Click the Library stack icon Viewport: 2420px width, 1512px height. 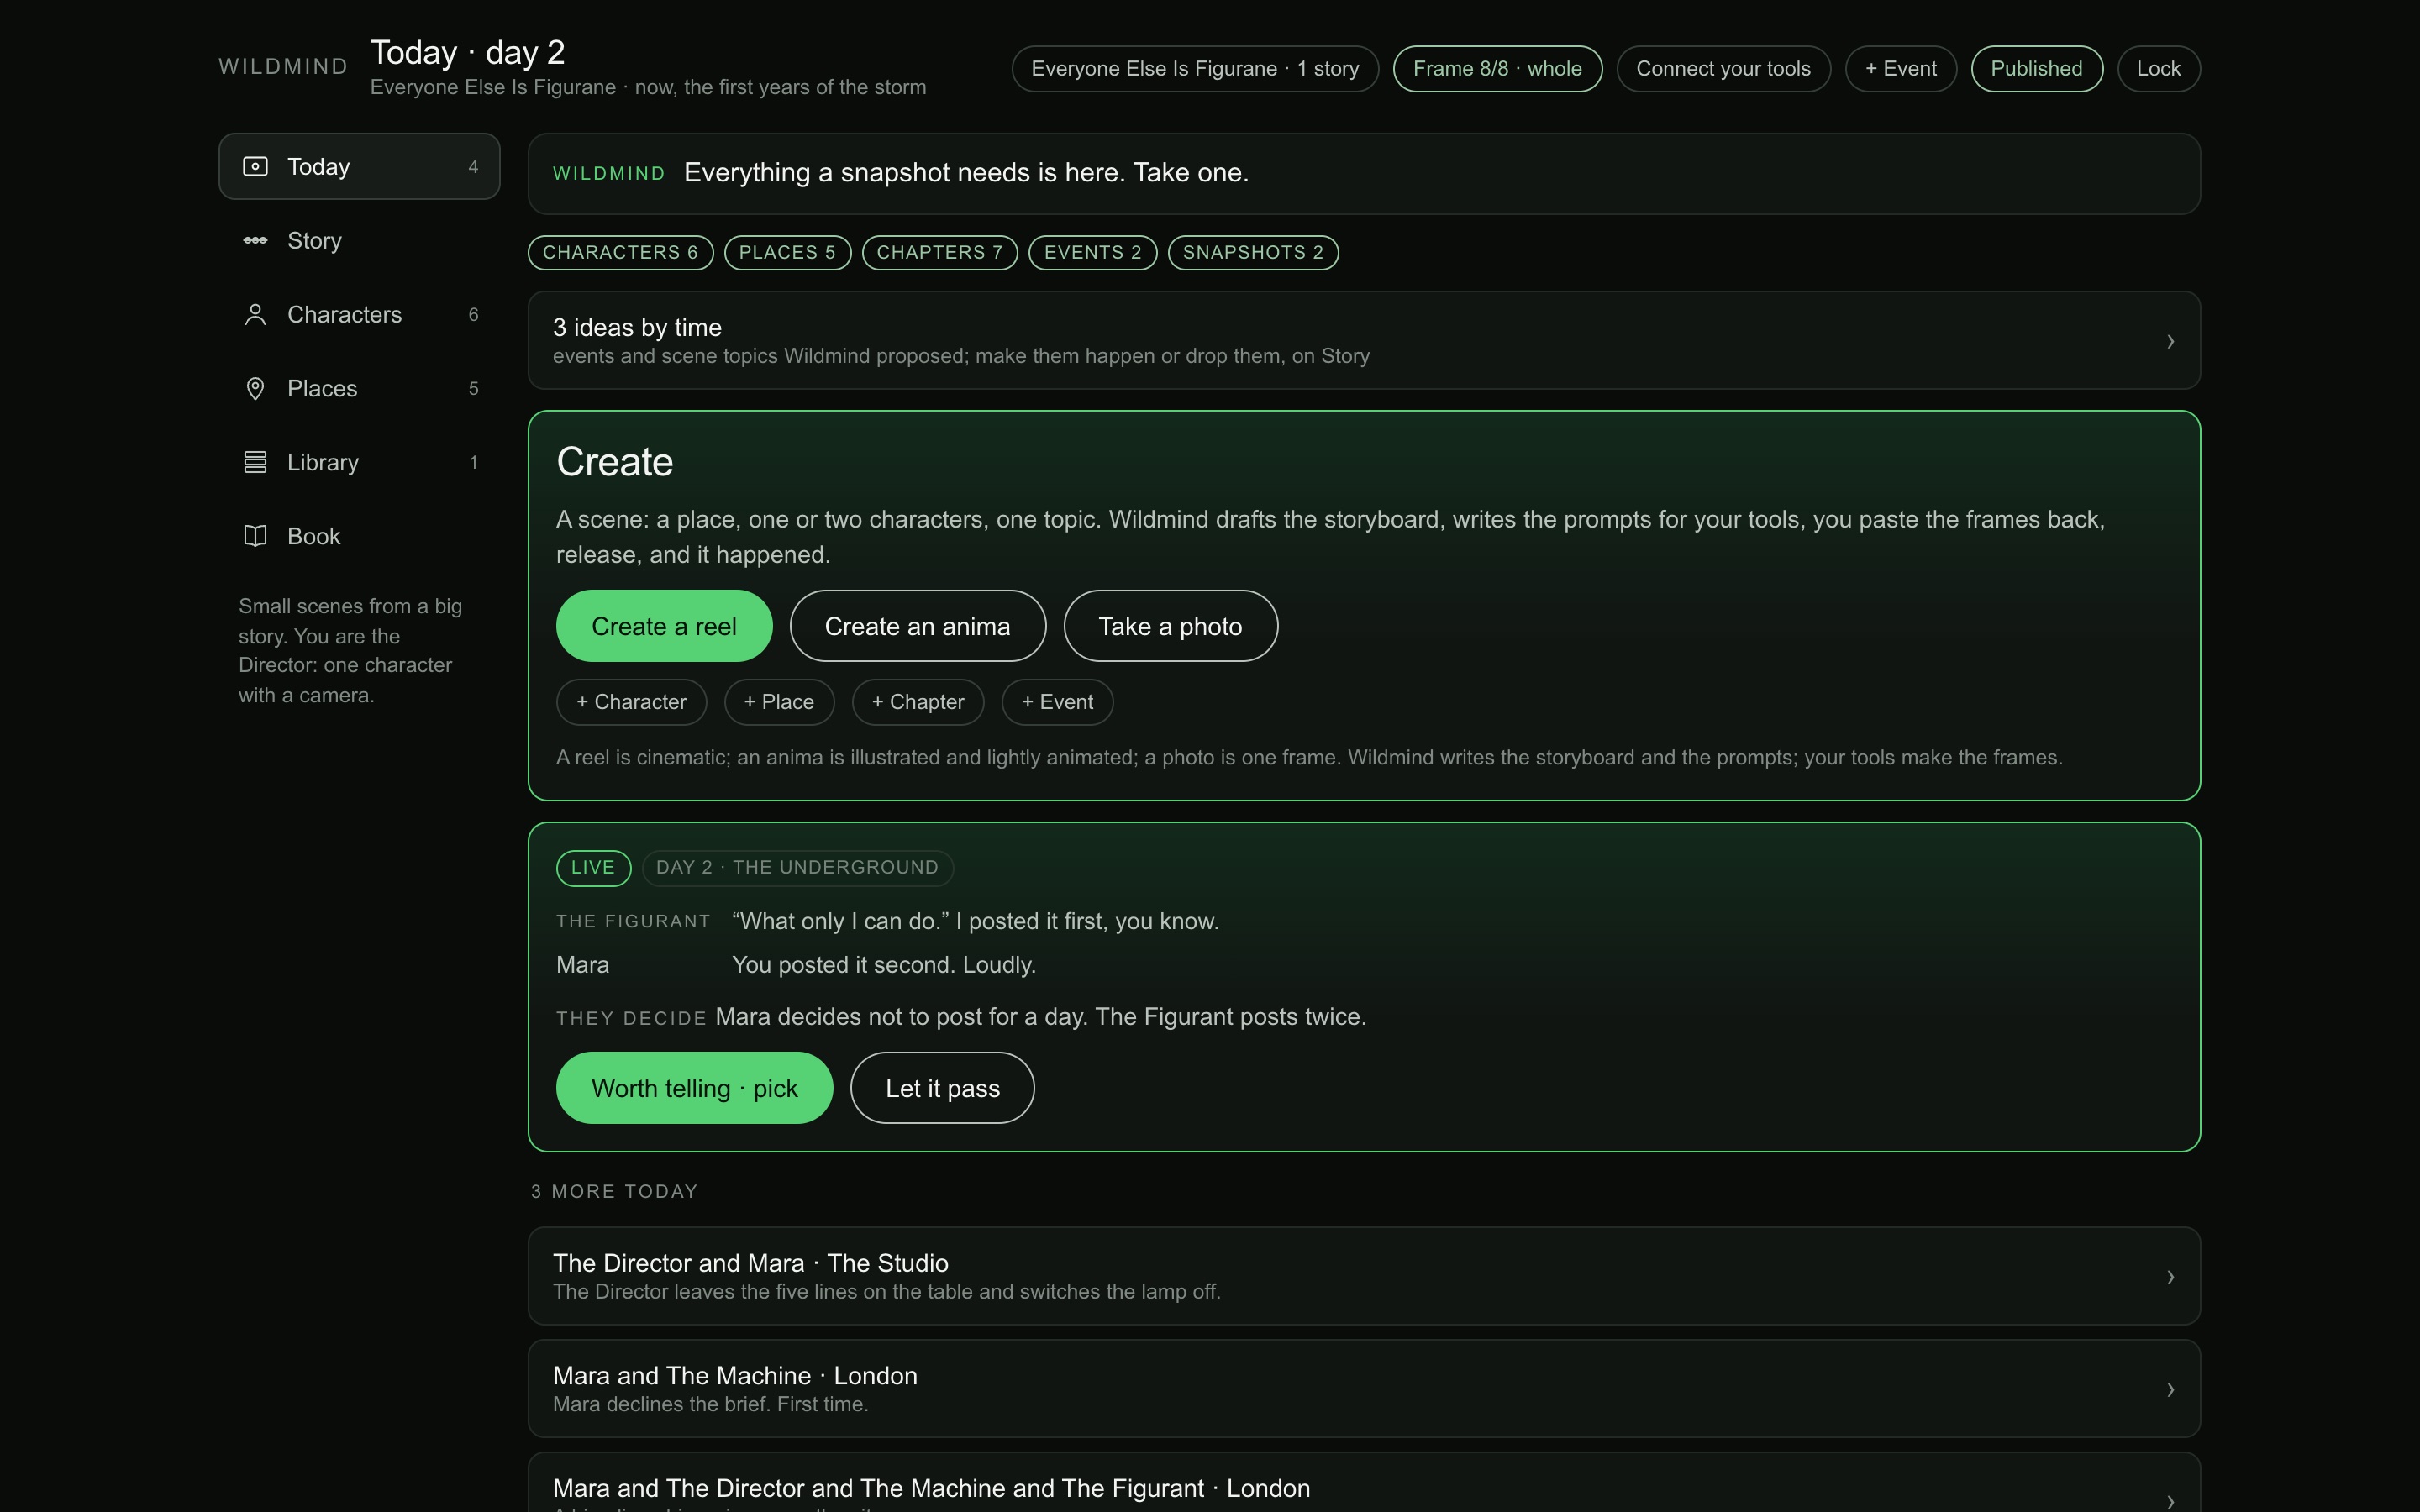coord(255,462)
